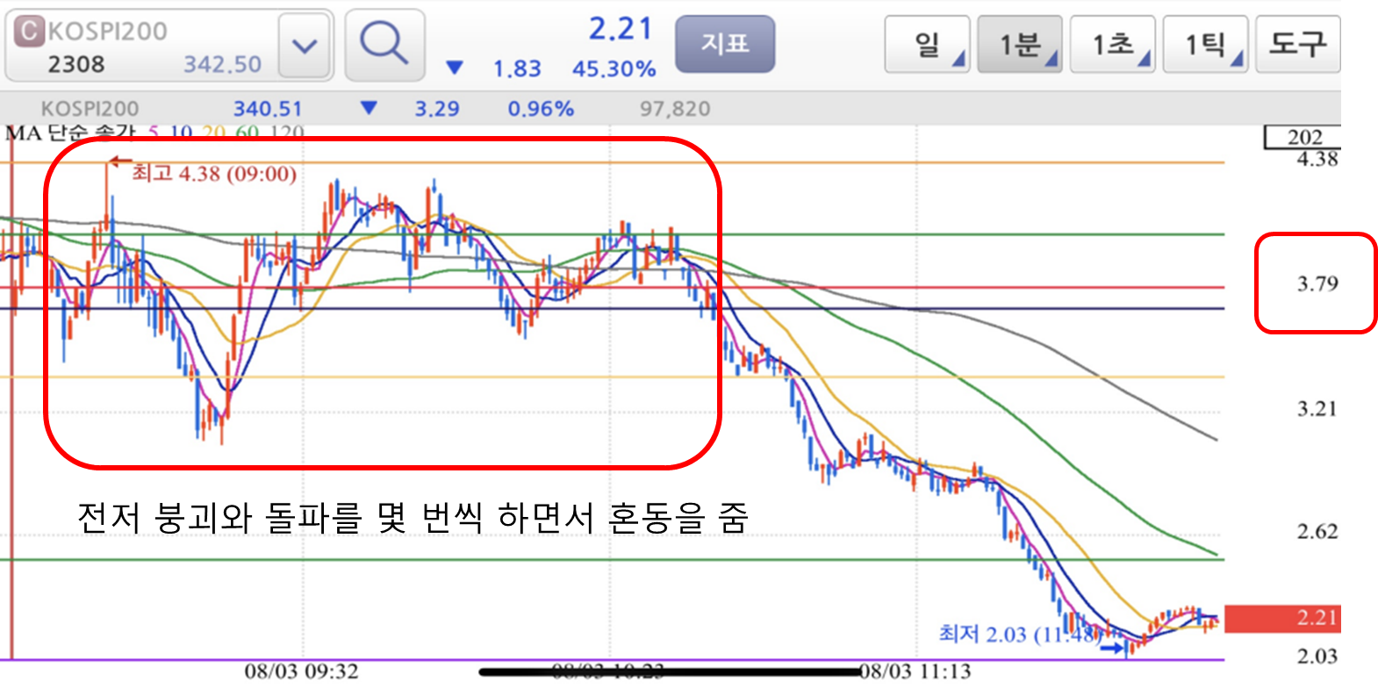Click the 최저 2.03 low marker label
1378x689 pixels.
tap(1020, 634)
